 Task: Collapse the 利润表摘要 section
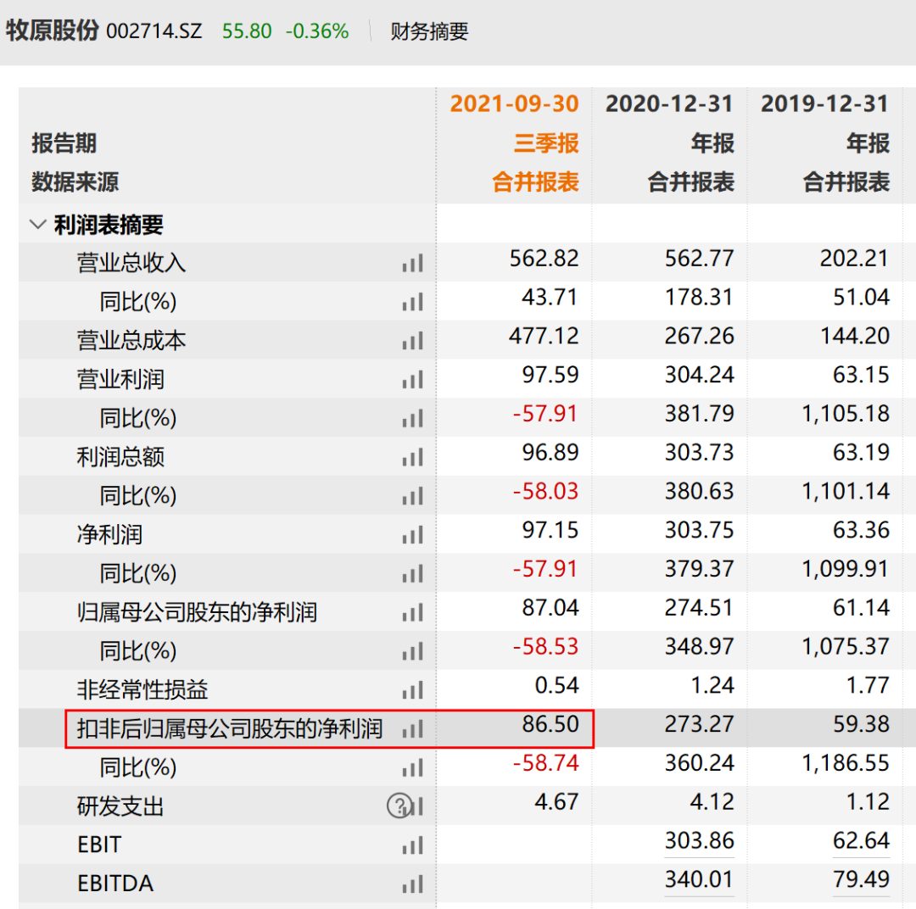(38, 225)
